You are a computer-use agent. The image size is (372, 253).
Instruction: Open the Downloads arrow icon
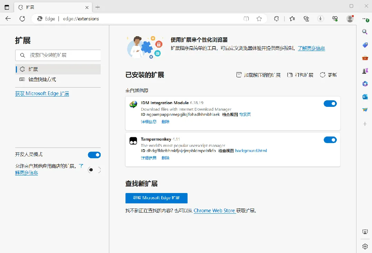[x=321, y=19]
